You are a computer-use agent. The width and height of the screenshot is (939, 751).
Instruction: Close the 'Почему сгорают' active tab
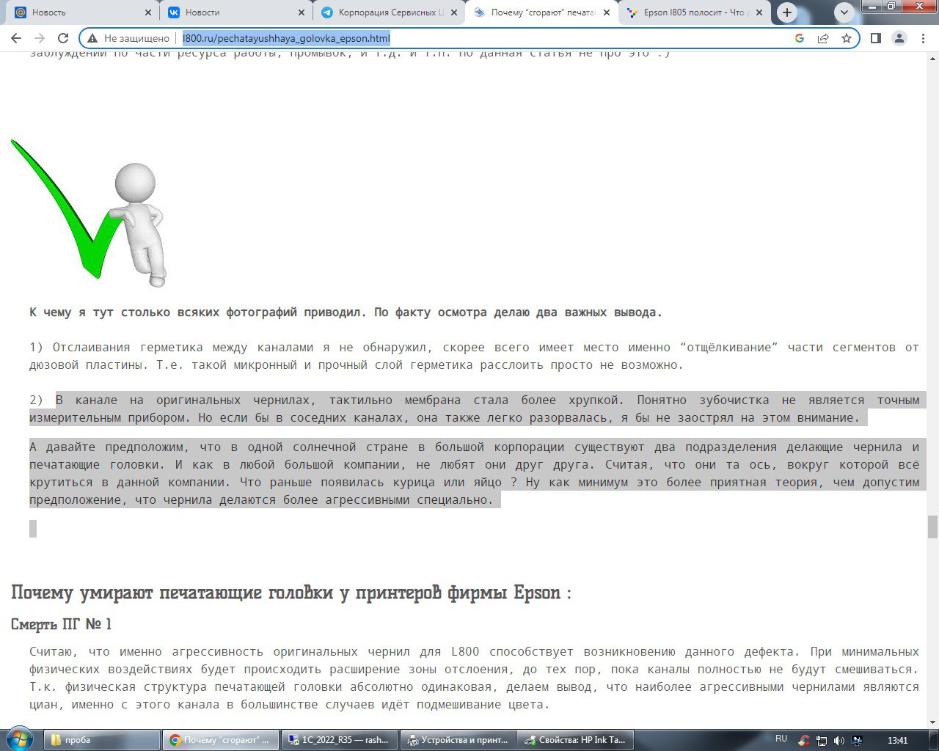point(606,12)
